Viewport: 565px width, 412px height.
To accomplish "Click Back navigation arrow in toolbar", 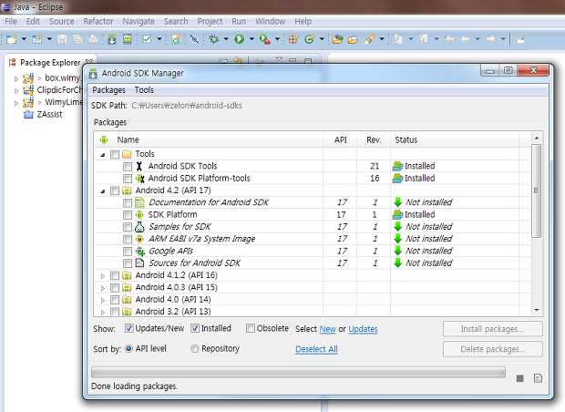I will [465, 39].
